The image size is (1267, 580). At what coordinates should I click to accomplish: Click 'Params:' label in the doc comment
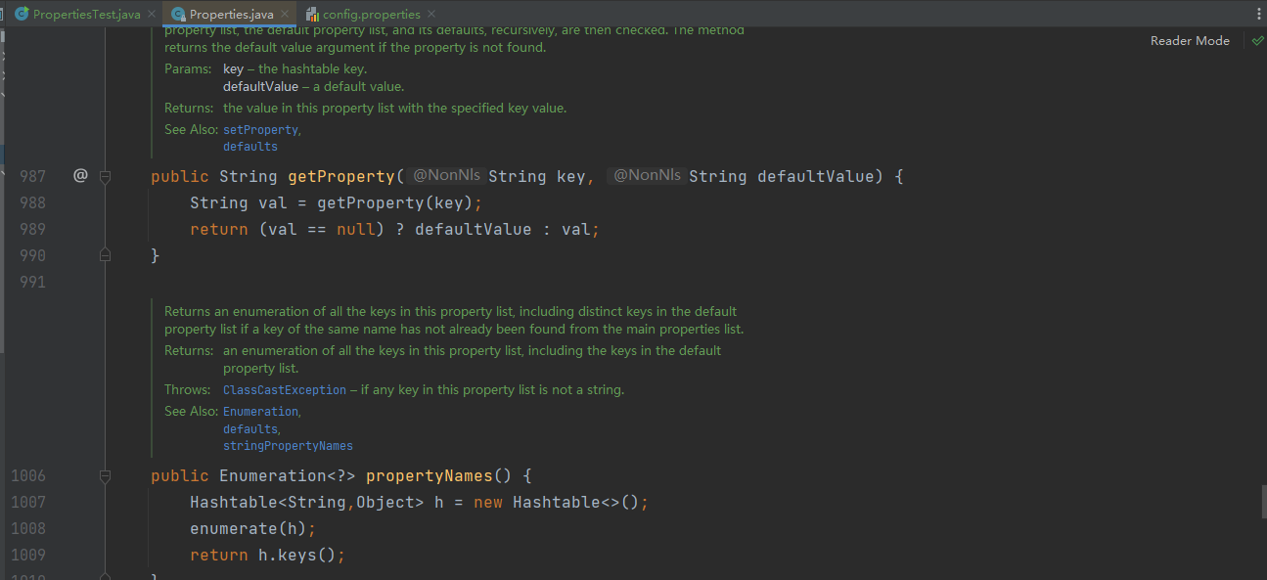[188, 69]
